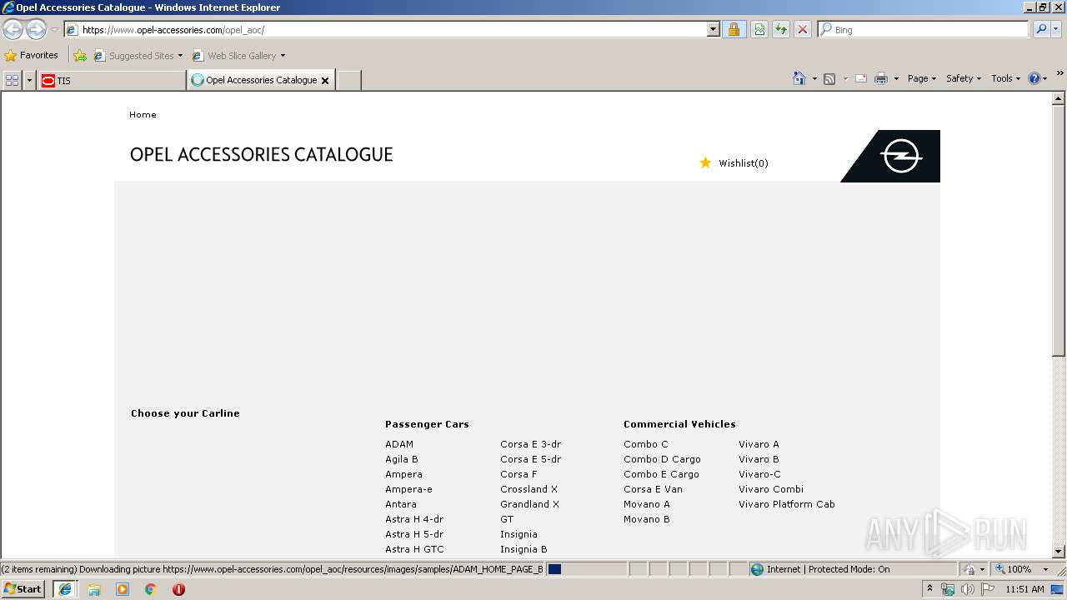Select the Crossland X carline
This screenshot has width=1067, height=600.
(528, 489)
